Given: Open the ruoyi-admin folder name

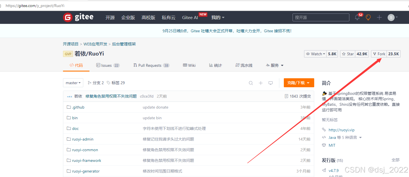Looking at the screenshot, I should pos(83,139).
